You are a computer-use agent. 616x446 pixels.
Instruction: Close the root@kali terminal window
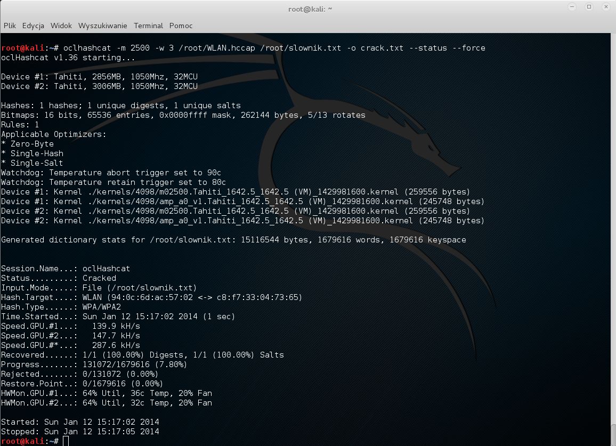click(606, 7)
